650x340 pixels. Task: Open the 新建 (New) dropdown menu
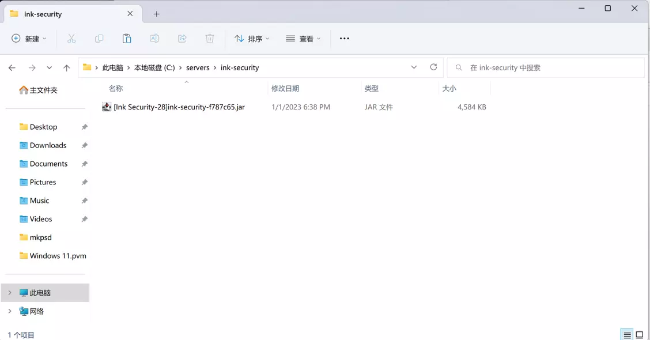[x=29, y=39]
